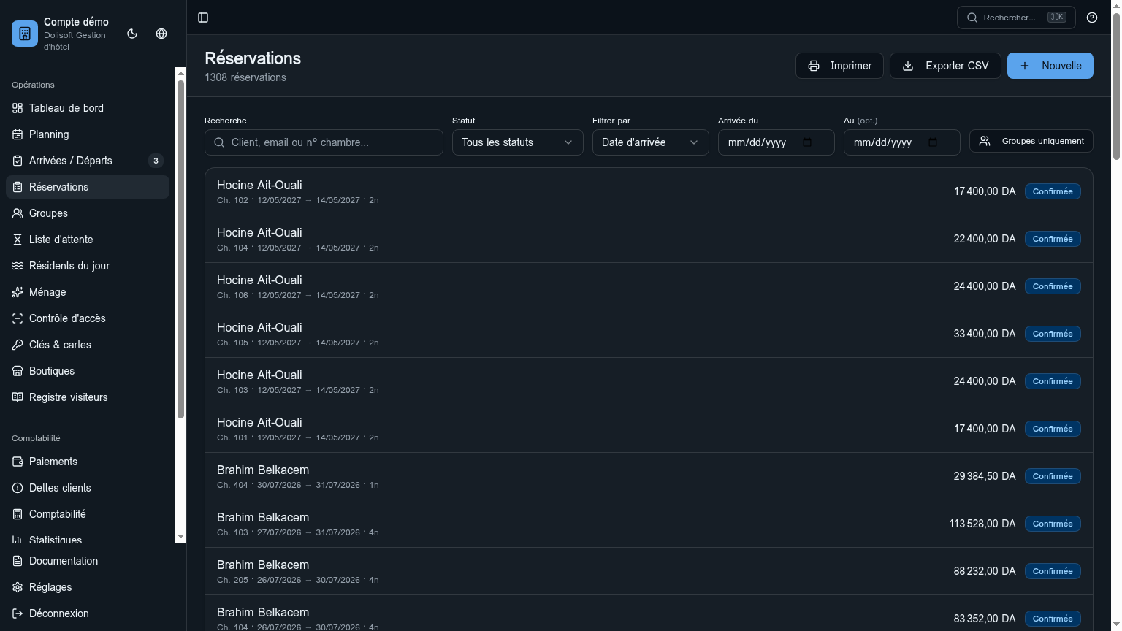This screenshot has height=631, width=1122.
Task: Open Paiements page
Action: (88, 462)
